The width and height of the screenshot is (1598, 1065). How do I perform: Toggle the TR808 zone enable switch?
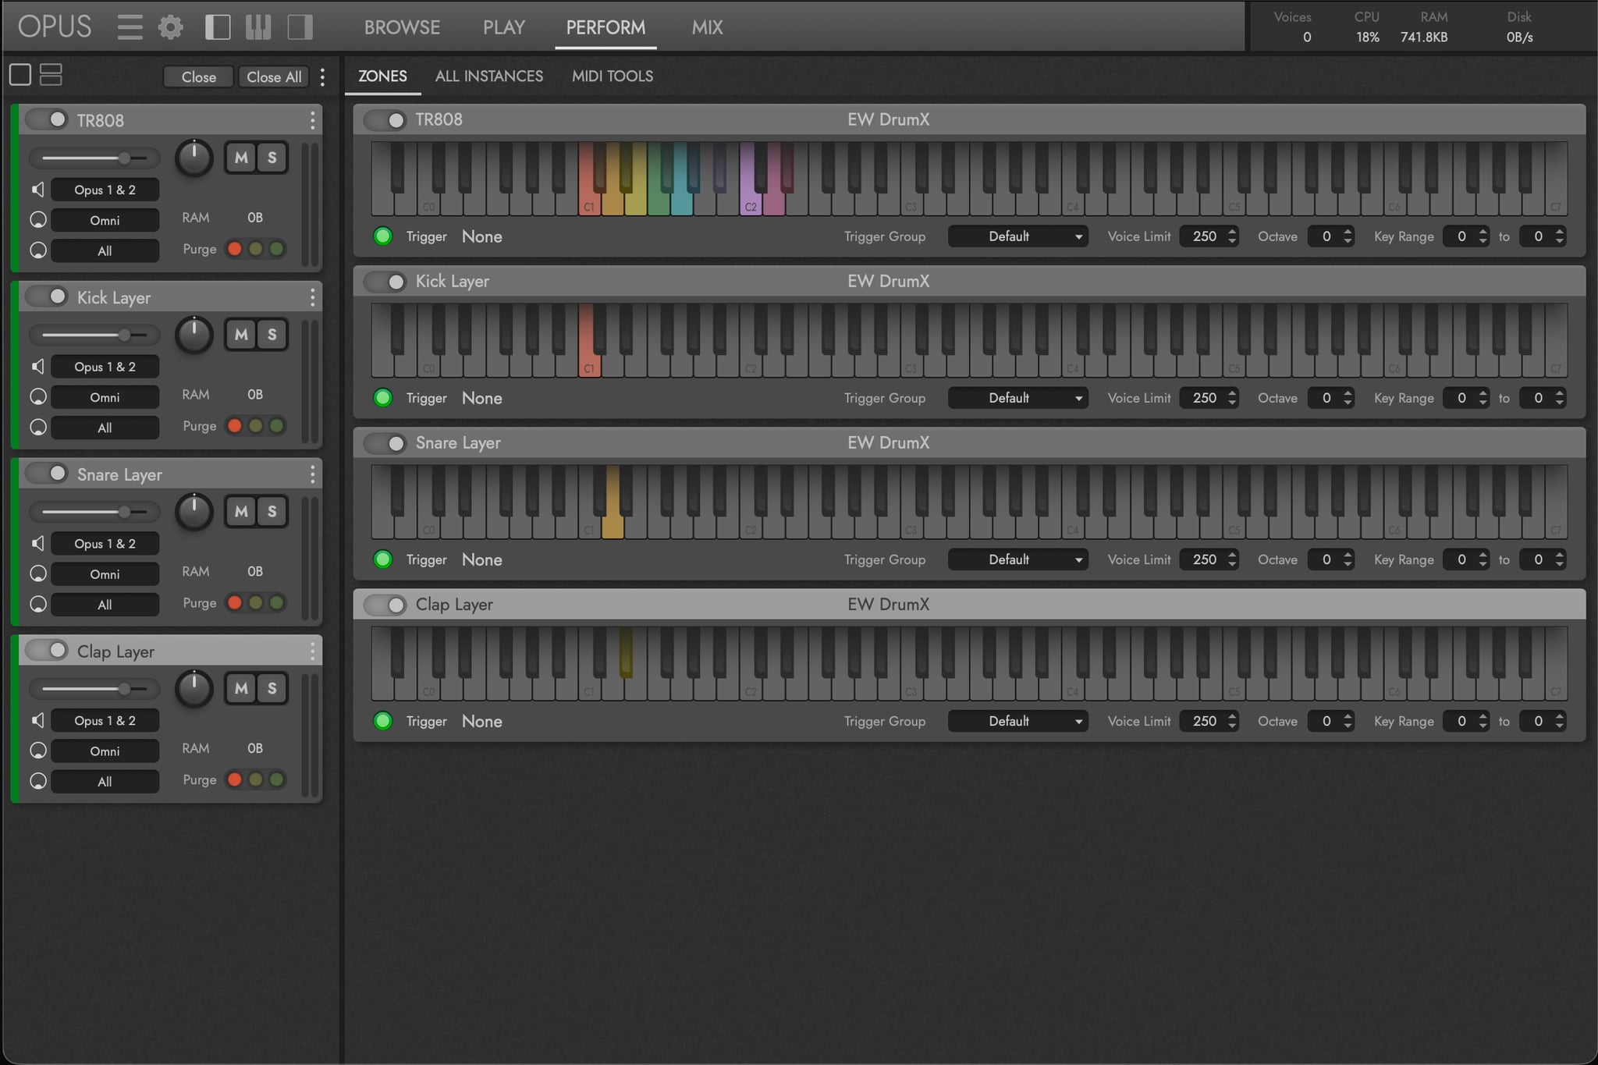(x=385, y=120)
